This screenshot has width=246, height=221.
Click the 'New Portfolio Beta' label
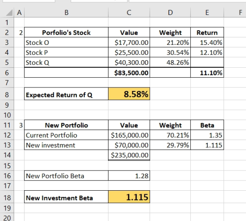tap(66, 176)
